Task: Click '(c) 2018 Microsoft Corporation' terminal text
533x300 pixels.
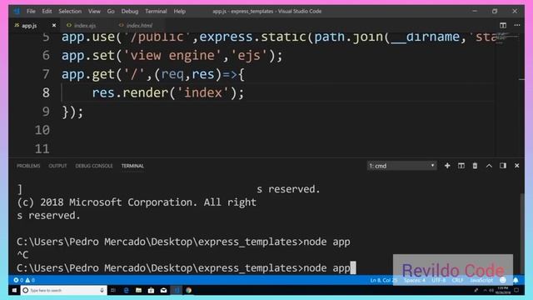Action: tap(107, 202)
